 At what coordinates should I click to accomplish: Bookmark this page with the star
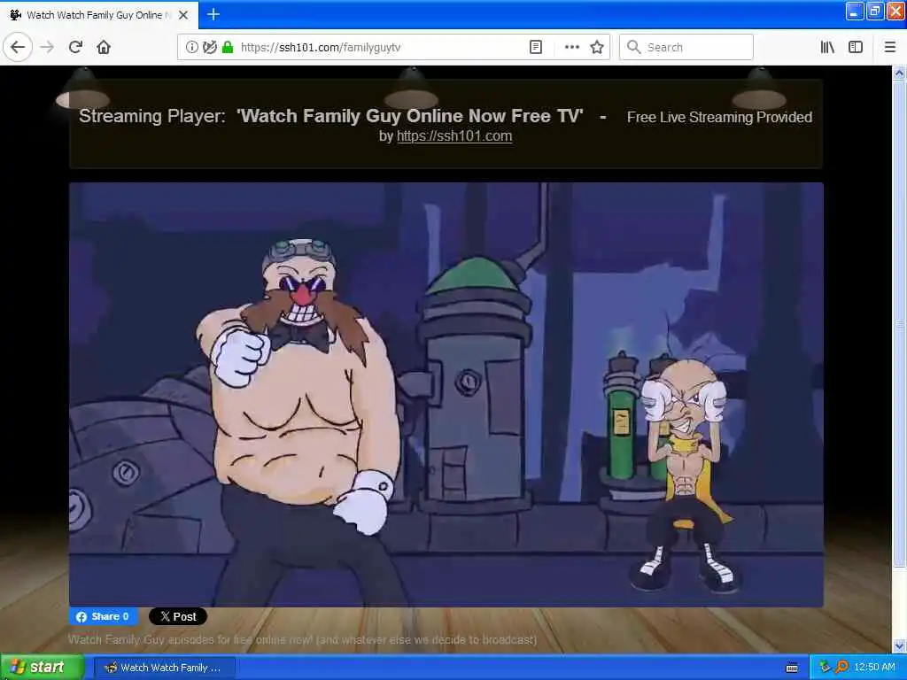click(x=597, y=48)
